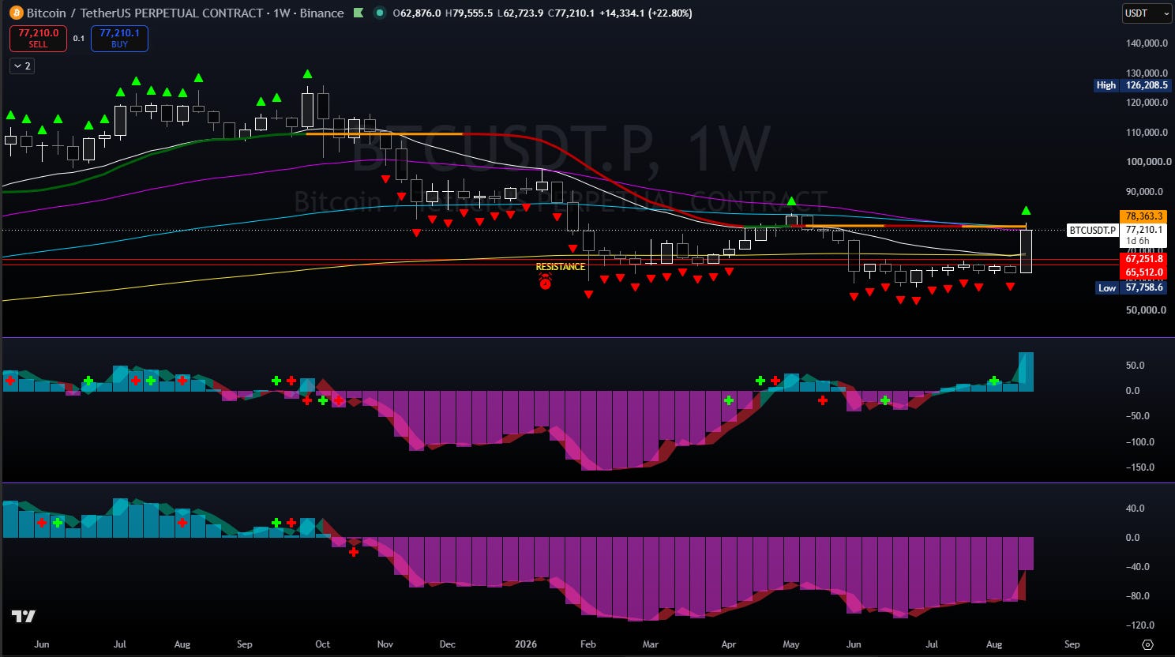This screenshot has width=1175, height=657.
Task: Click the green triangle above the latest candle
Action: (1026, 211)
